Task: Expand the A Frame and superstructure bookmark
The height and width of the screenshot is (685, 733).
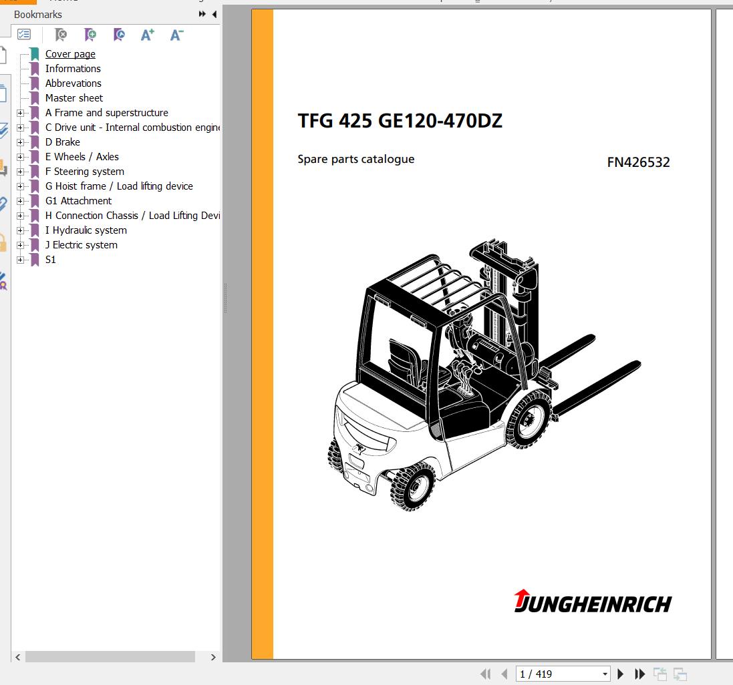Action: pyautogui.click(x=20, y=113)
